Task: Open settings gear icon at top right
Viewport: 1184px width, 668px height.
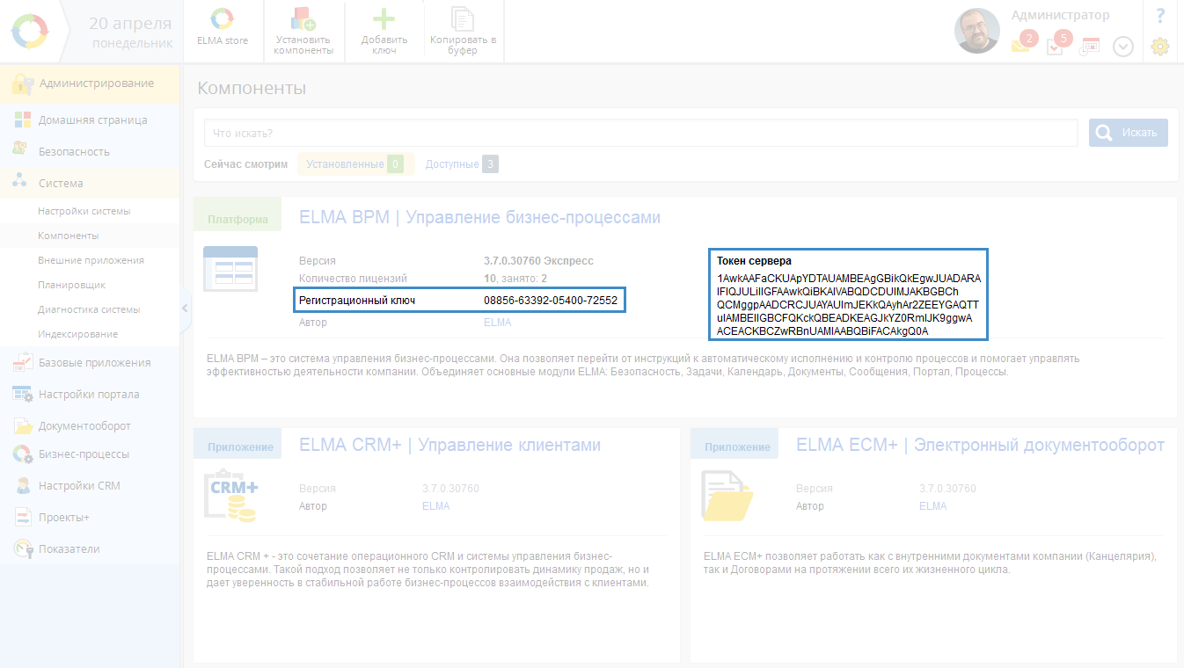Action: tap(1160, 47)
